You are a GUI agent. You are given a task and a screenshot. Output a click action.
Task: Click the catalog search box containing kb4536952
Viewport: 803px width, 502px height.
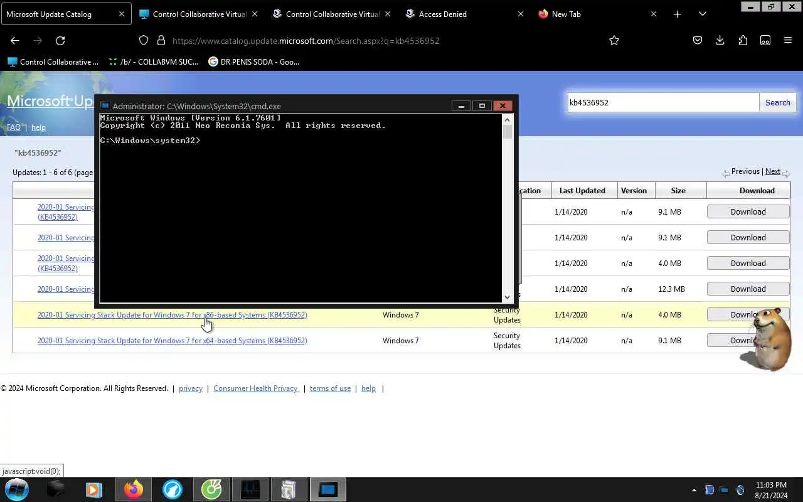(x=663, y=102)
